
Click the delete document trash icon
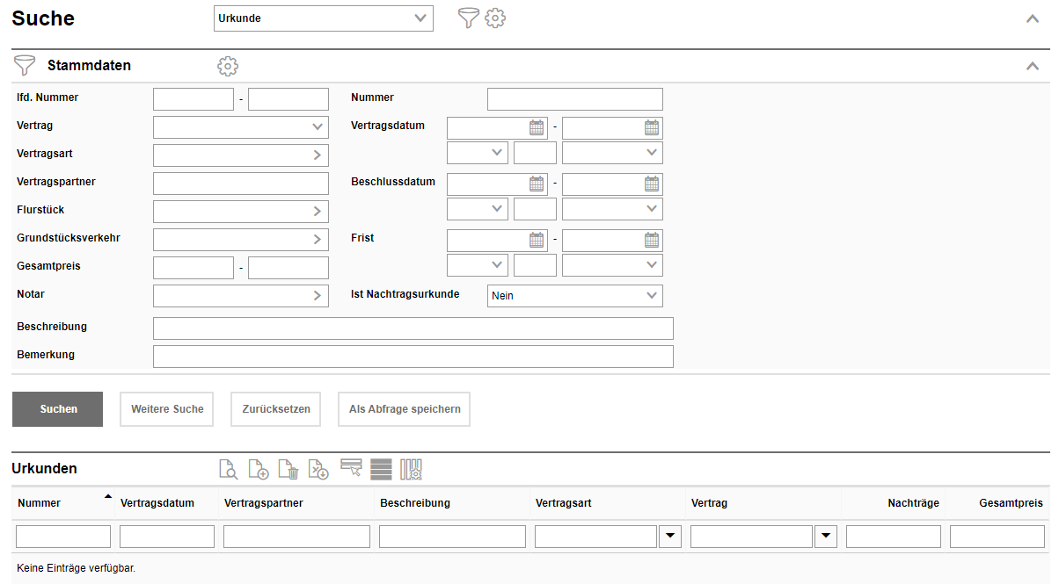pyautogui.click(x=288, y=470)
